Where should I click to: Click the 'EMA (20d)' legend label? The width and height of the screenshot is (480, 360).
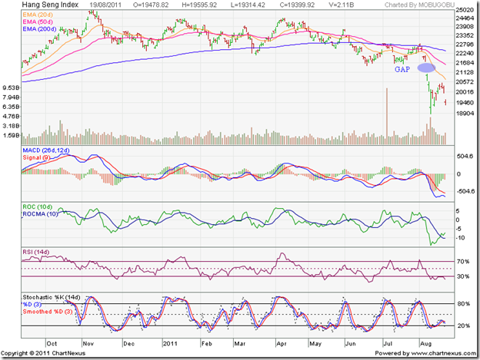pyautogui.click(x=38, y=15)
